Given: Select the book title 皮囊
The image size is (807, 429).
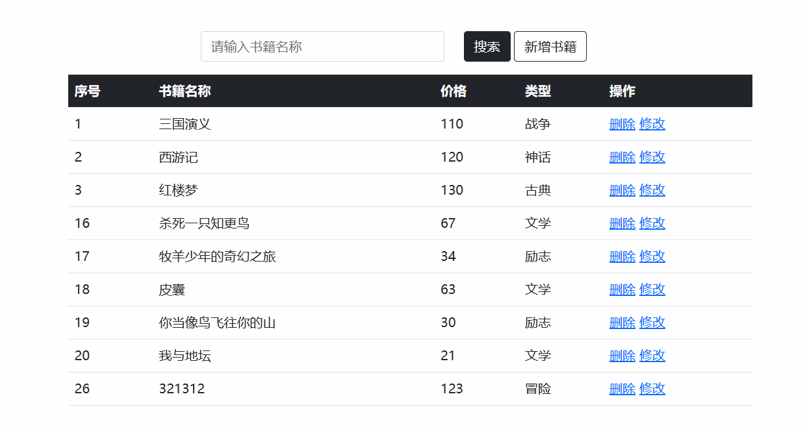Looking at the screenshot, I should pos(172,289).
